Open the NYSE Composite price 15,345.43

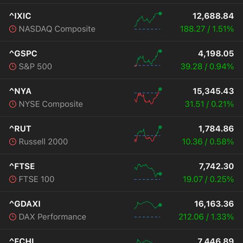[213, 91]
